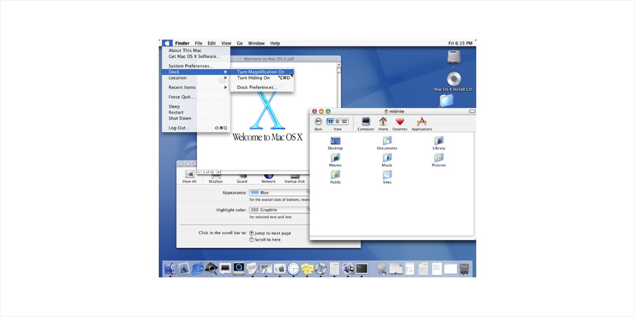Viewport: 635px width, 317px height.
Task: Choose Get Mac OS X Software…
Action: pyautogui.click(x=196, y=57)
